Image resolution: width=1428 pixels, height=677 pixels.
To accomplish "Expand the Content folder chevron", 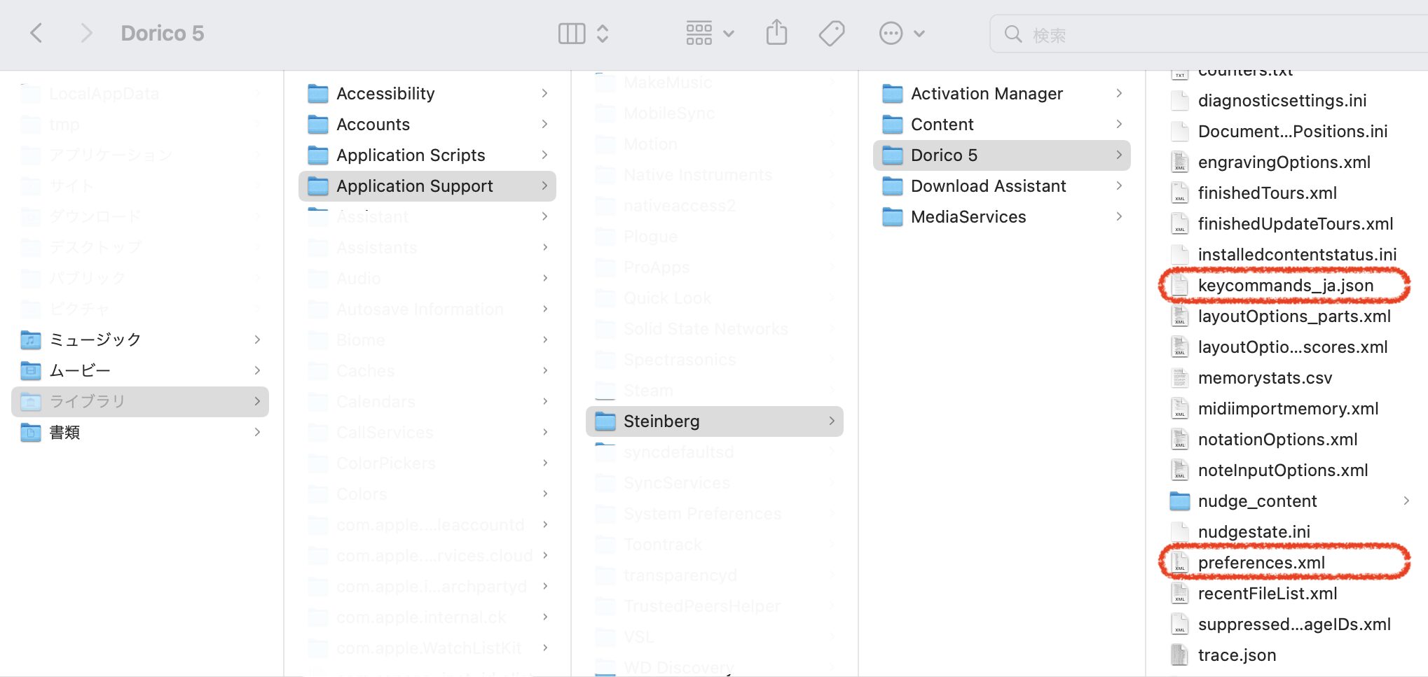I will [x=1119, y=124].
